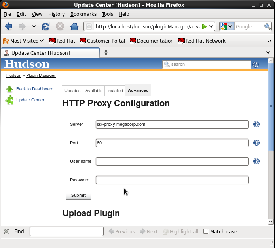Click the Find Next button
The width and height of the screenshot is (275, 248).
click(149, 231)
